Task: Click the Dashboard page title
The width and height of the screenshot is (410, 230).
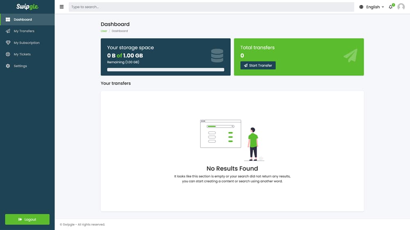Action: [115, 24]
